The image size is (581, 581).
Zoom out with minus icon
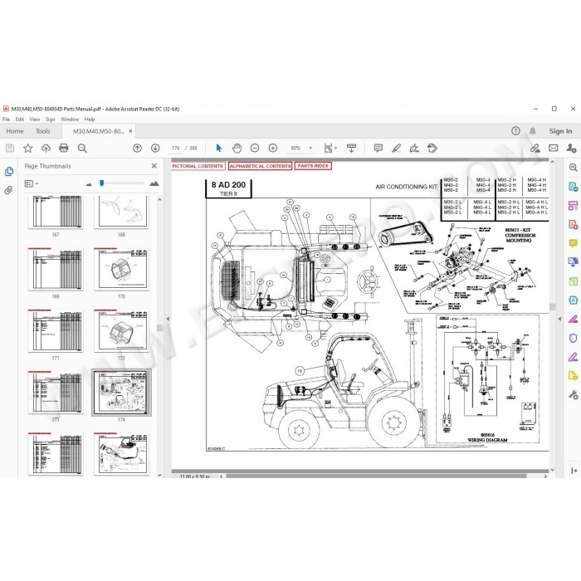(x=255, y=149)
